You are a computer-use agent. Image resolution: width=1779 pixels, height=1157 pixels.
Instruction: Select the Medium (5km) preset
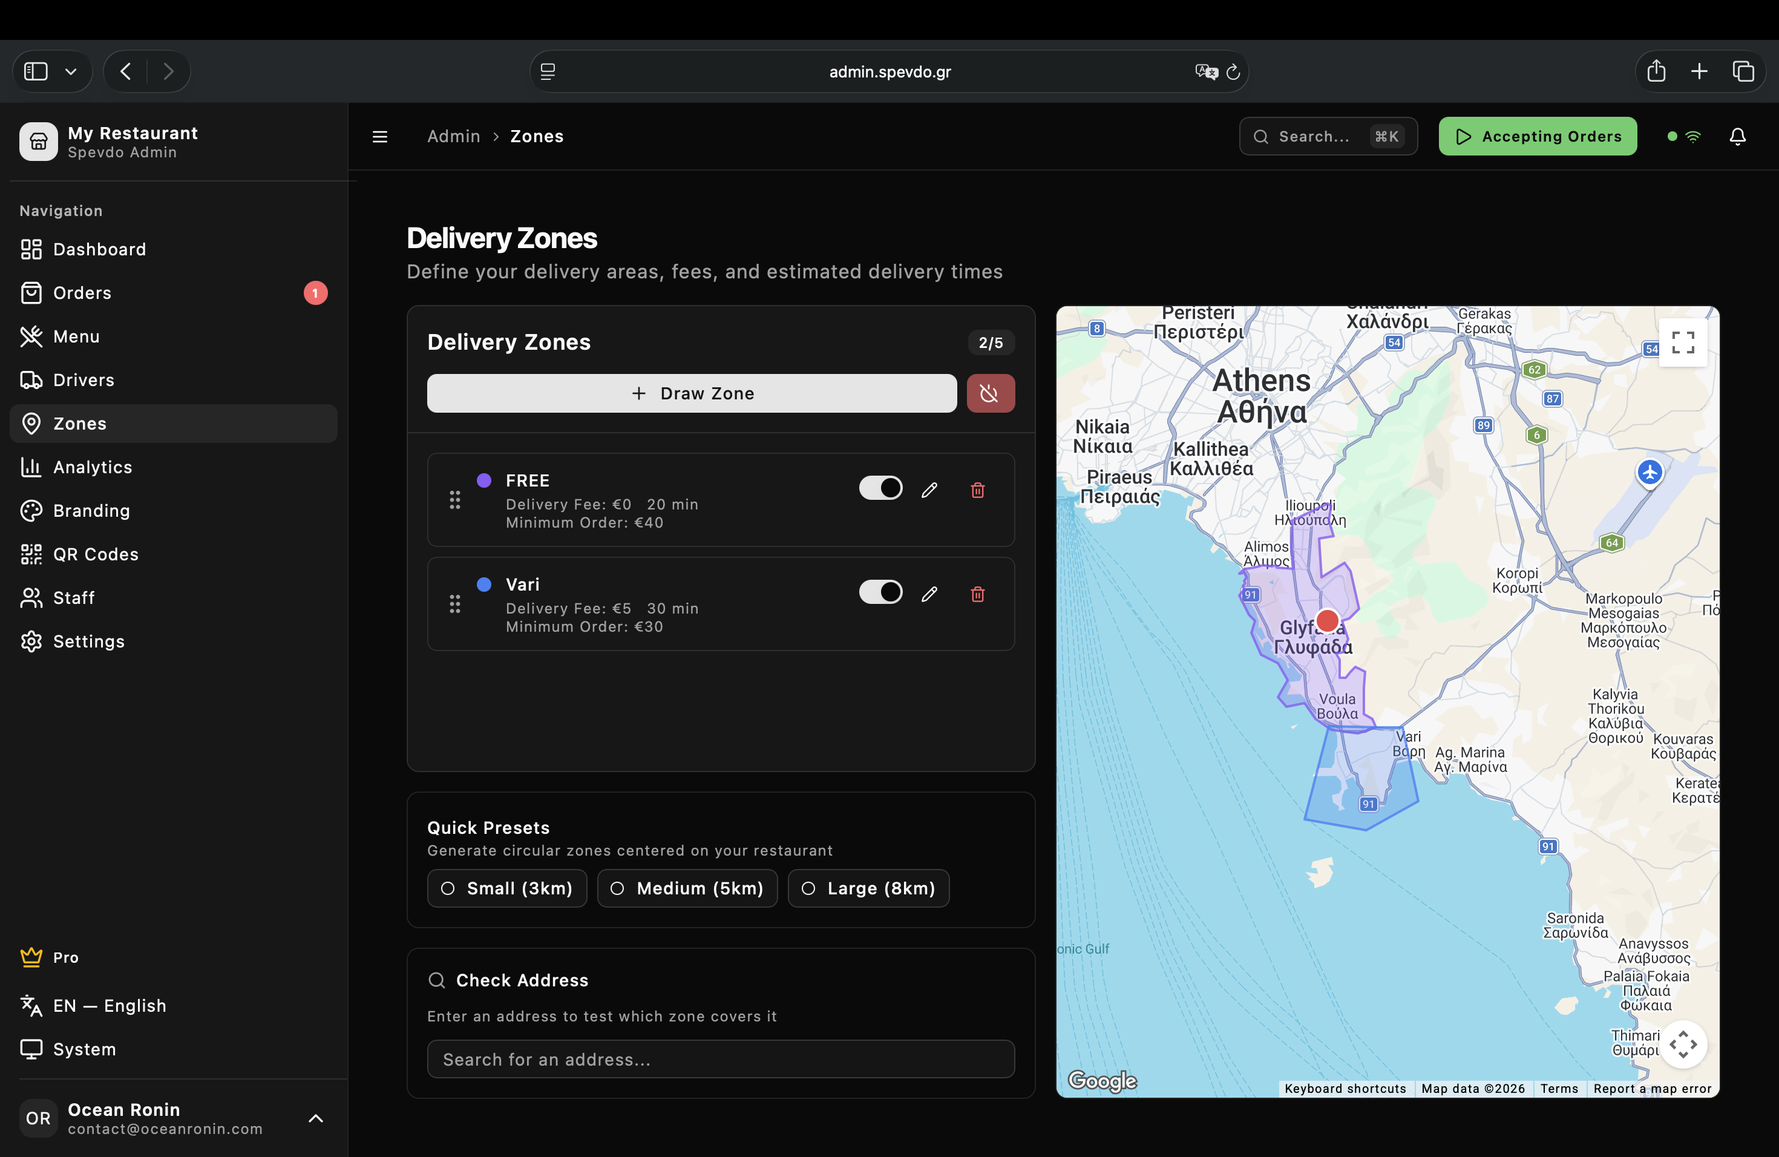pyautogui.click(x=687, y=888)
